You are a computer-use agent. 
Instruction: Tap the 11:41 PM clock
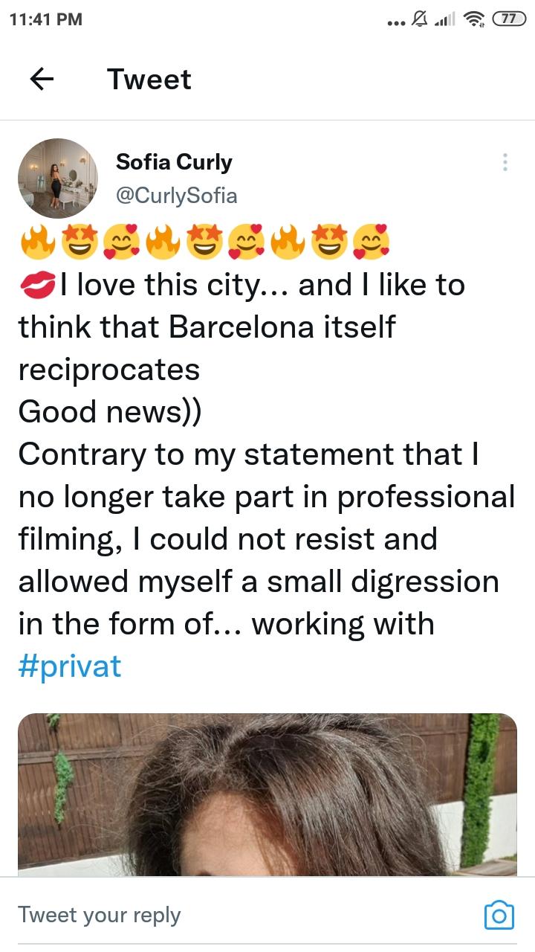point(46,20)
